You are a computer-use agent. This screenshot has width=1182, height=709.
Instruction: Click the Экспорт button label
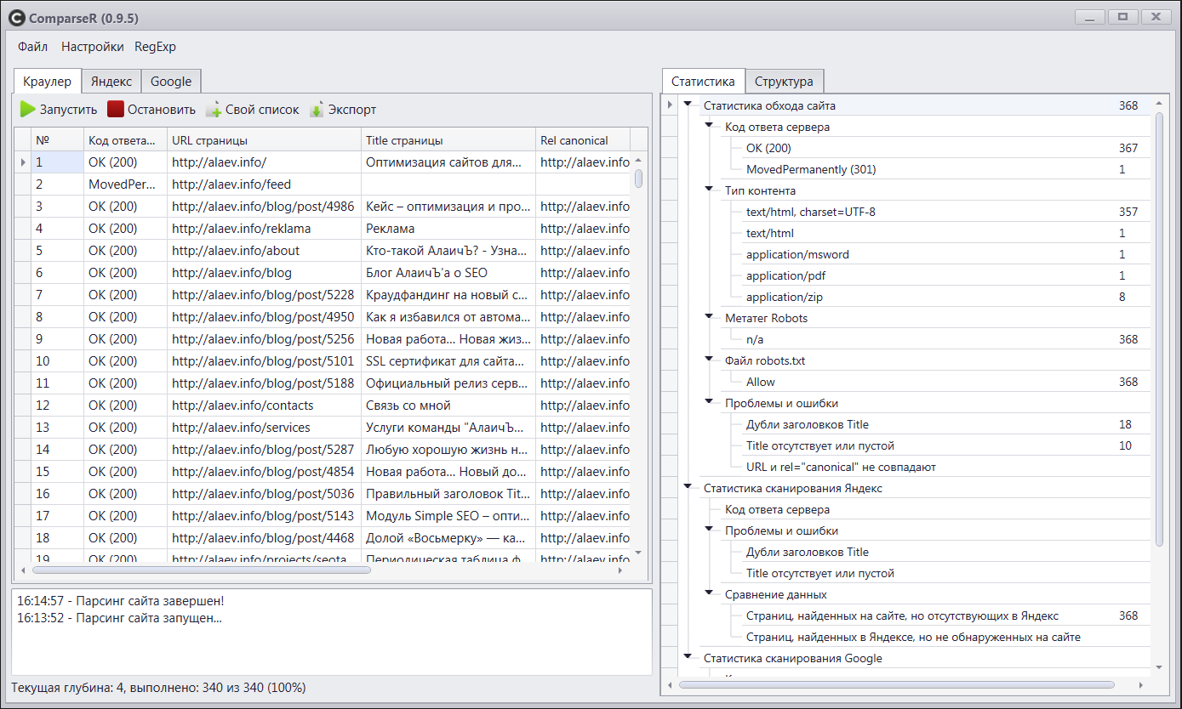(x=352, y=110)
